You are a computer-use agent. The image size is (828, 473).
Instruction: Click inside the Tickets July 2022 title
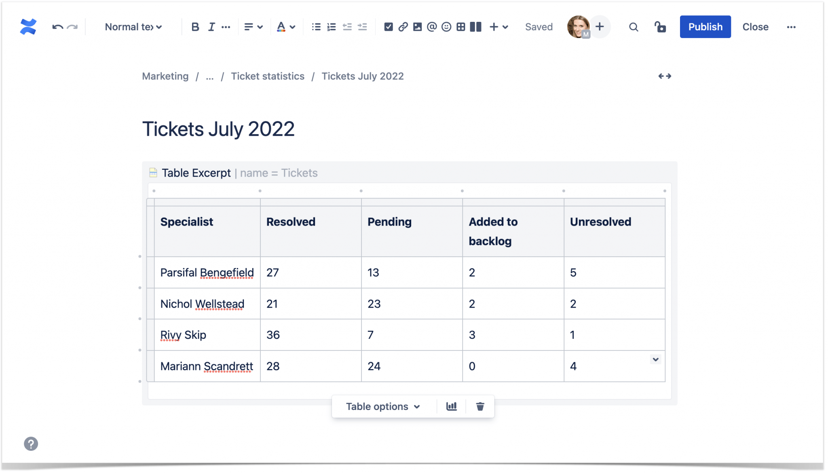[x=218, y=129]
